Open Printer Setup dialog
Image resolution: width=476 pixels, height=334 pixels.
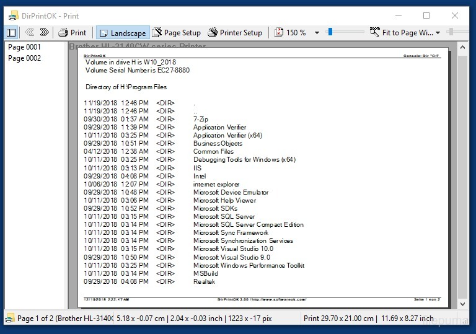(x=236, y=33)
